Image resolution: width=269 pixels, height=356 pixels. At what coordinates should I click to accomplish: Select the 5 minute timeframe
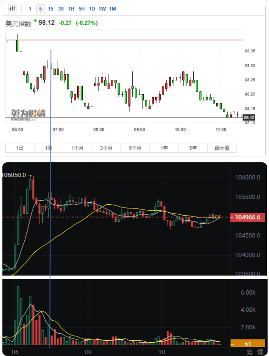pyautogui.click(x=40, y=9)
